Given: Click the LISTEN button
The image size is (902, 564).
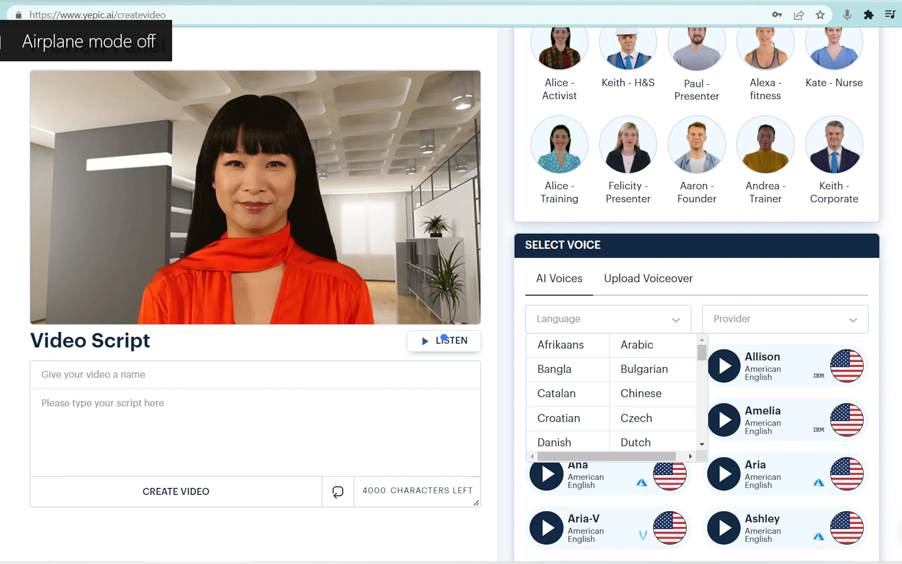Looking at the screenshot, I should pyautogui.click(x=444, y=341).
